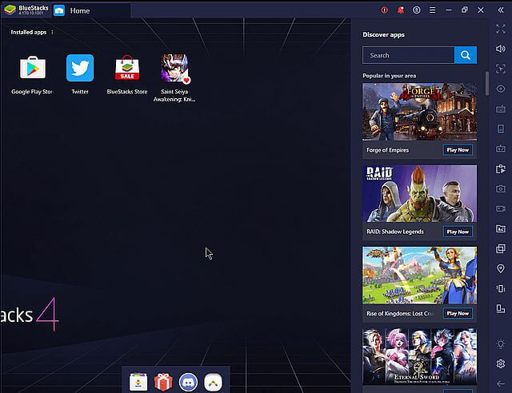
Task: Open the keyboard controls icon
Action: pyautogui.click(x=501, y=109)
